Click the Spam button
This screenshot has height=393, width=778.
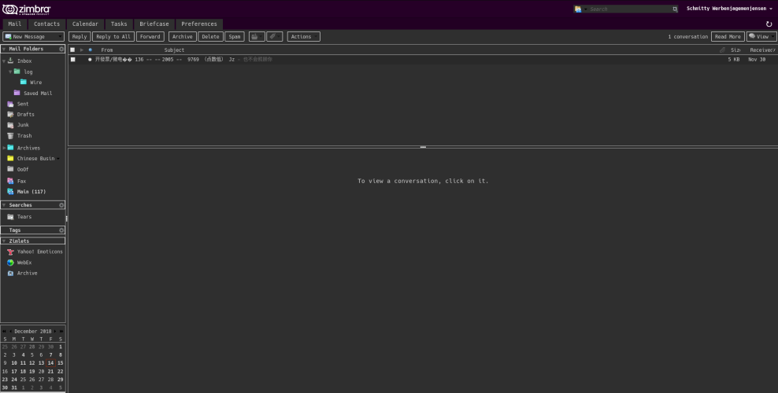235,37
